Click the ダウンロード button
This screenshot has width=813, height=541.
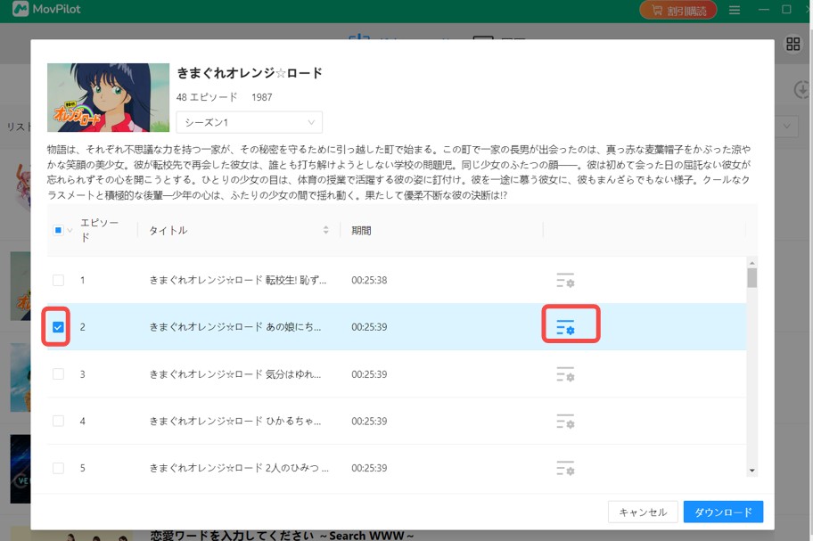click(723, 512)
